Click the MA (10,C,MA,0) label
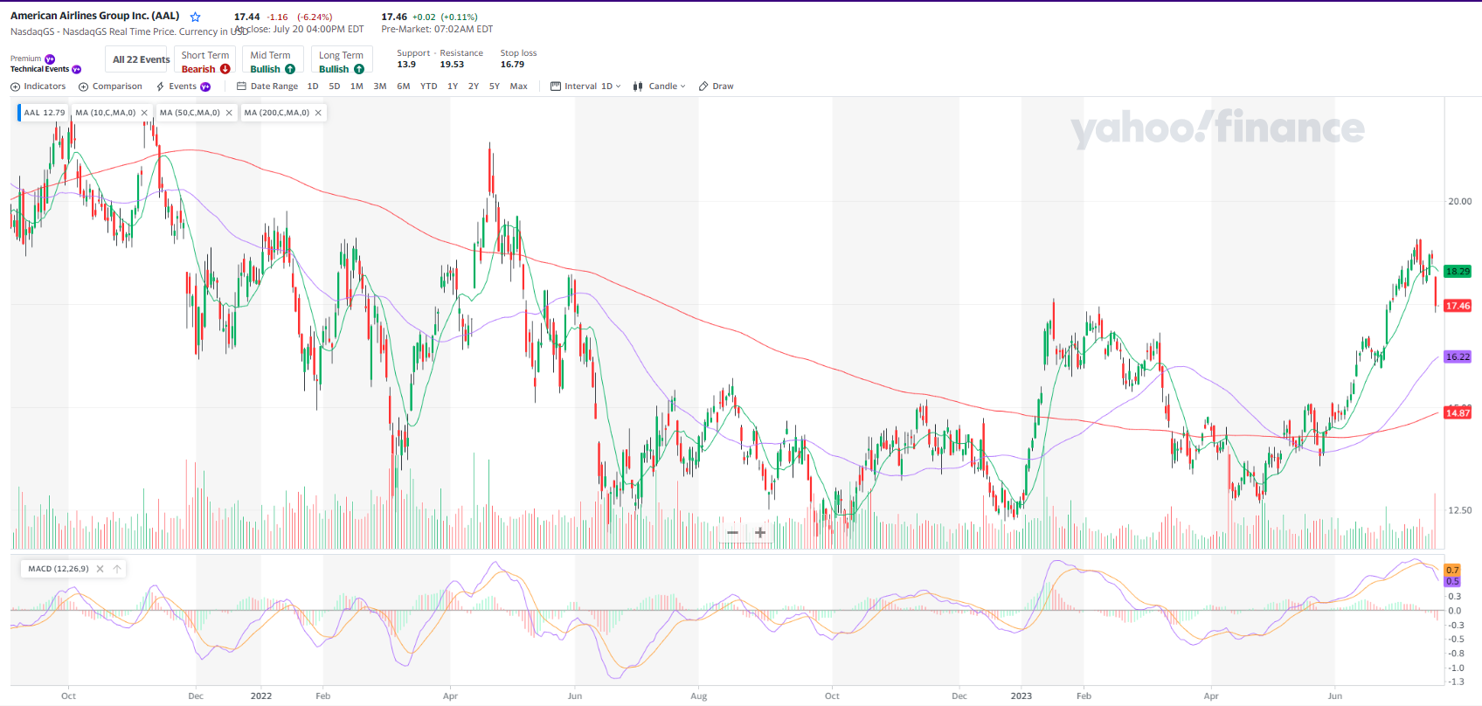Screen dimensions: 1482x706 click(106, 113)
